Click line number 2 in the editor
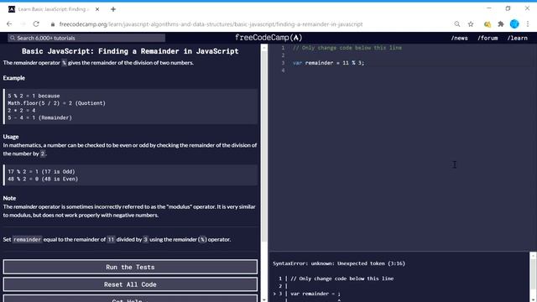The width and height of the screenshot is (537, 302). (x=283, y=55)
